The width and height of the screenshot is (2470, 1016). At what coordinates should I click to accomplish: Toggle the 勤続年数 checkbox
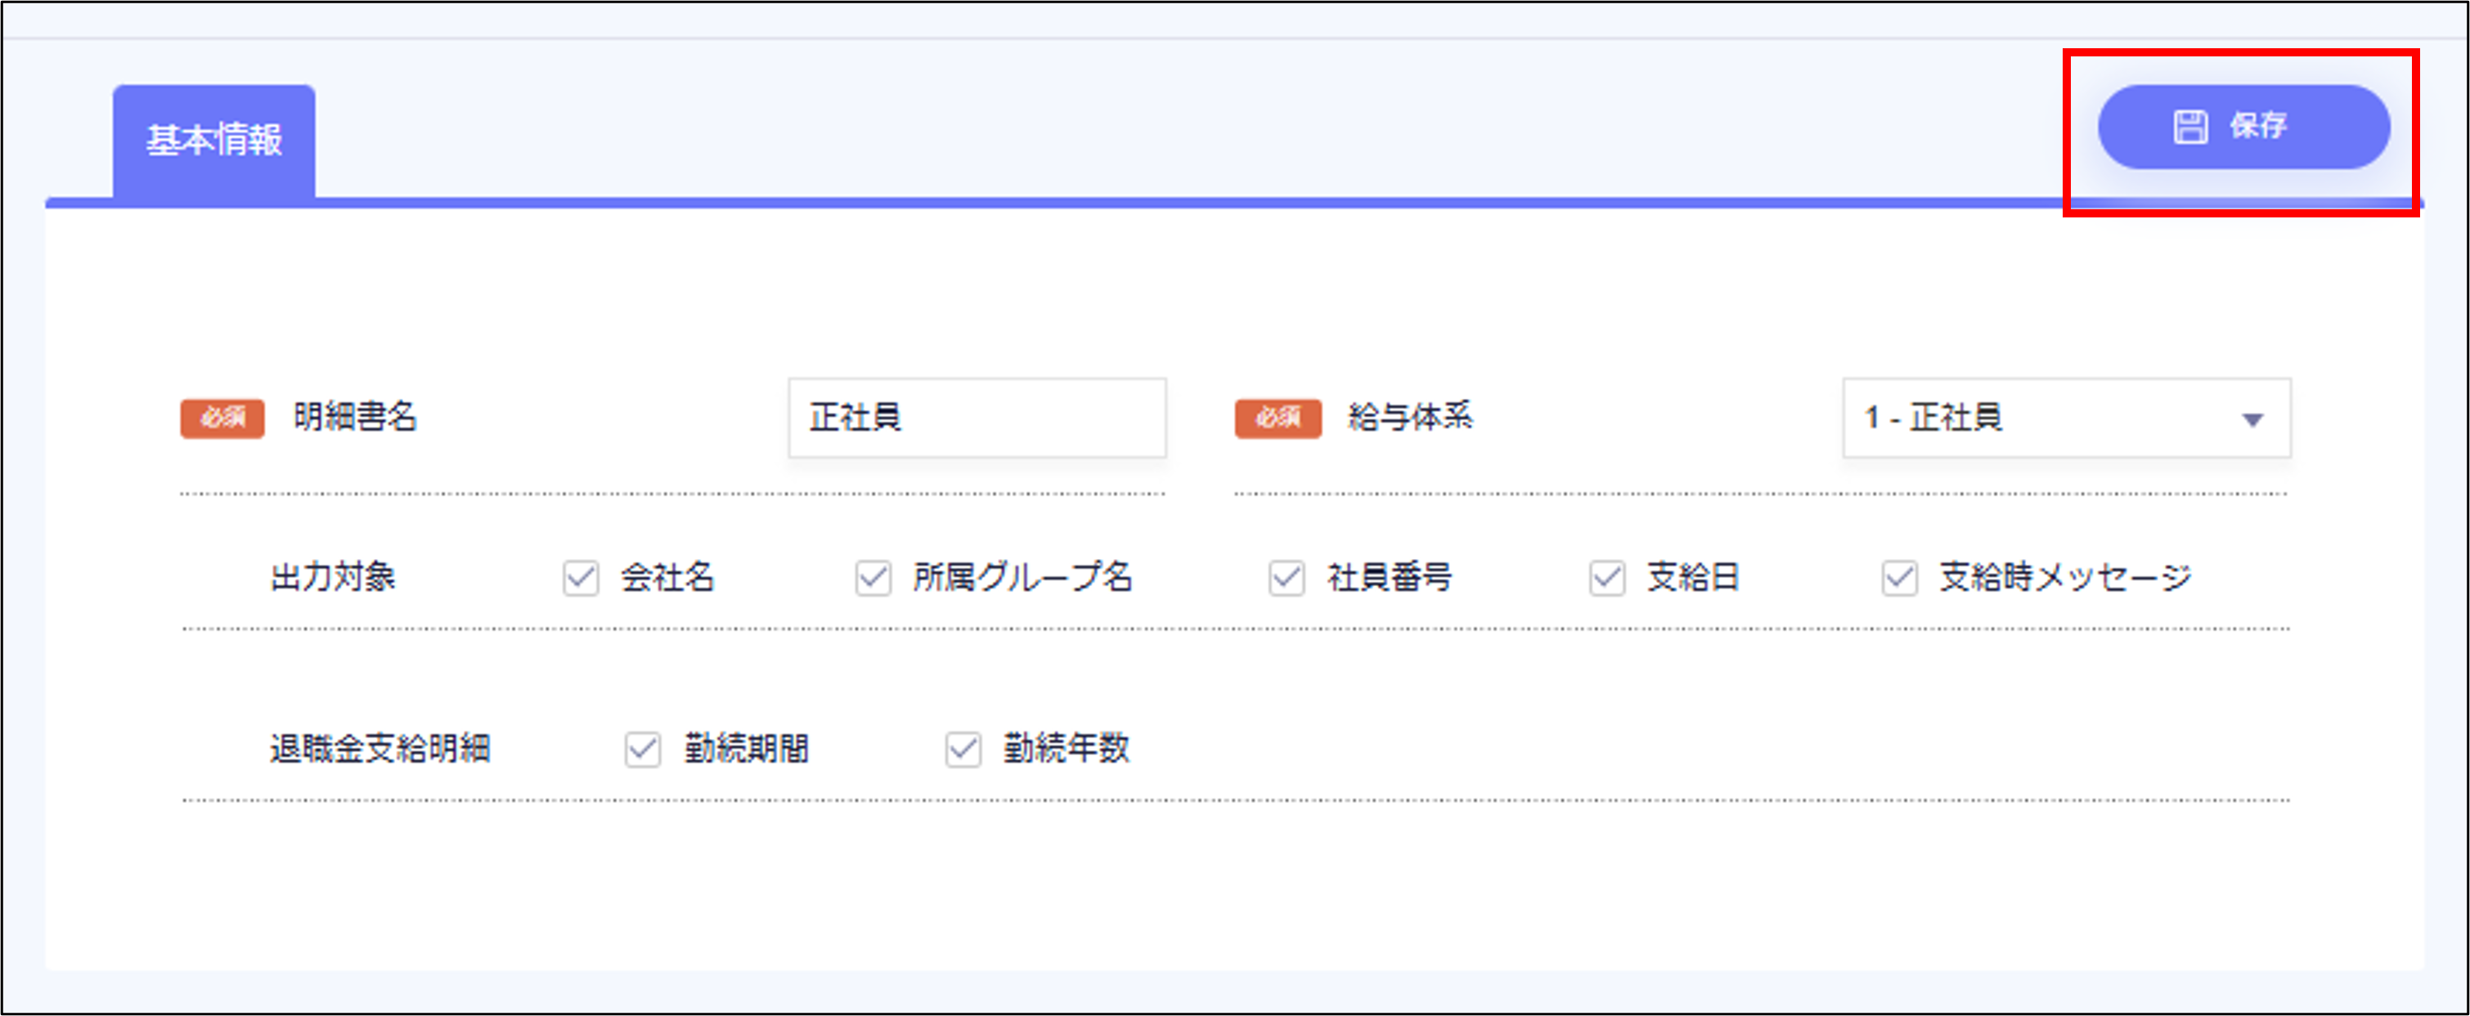click(963, 749)
